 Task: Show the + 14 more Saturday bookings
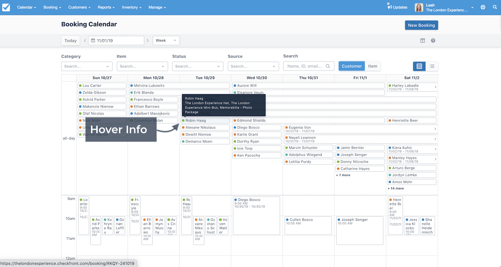pyautogui.click(x=396, y=188)
